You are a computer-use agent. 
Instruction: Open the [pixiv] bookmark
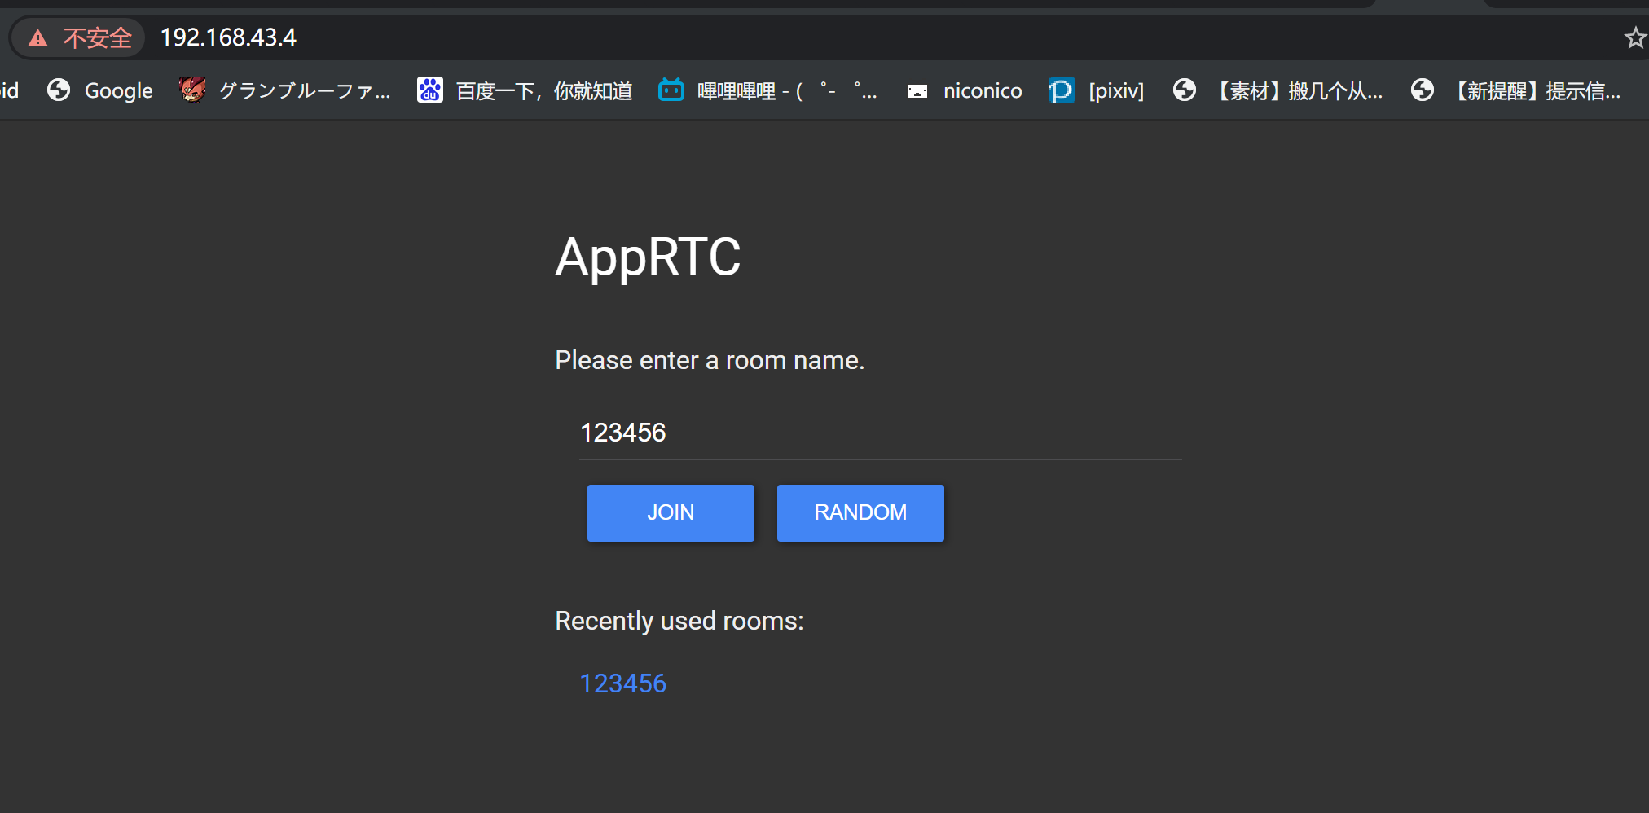pyautogui.click(x=1097, y=90)
